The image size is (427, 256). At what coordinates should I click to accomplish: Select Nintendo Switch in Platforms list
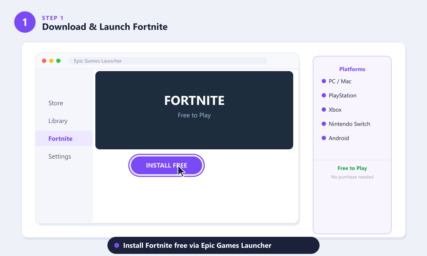point(346,124)
